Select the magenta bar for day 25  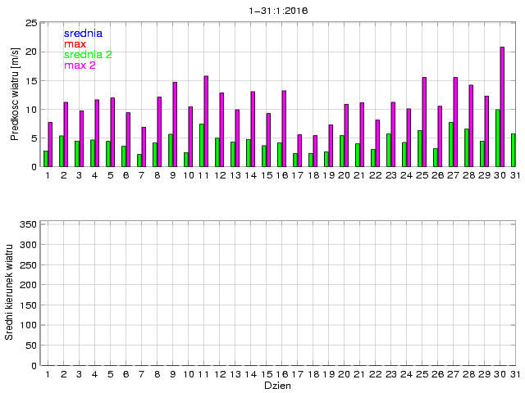coord(424,122)
